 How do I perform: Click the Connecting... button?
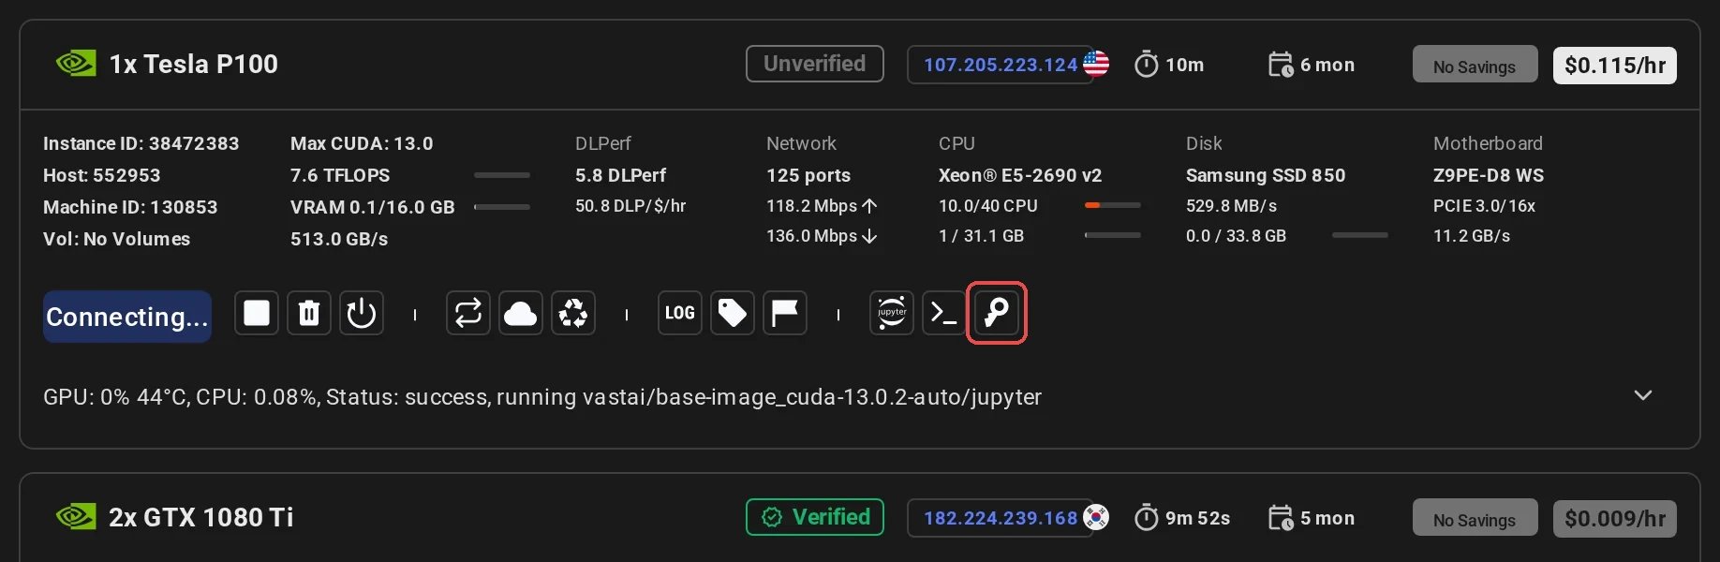click(127, 317)
